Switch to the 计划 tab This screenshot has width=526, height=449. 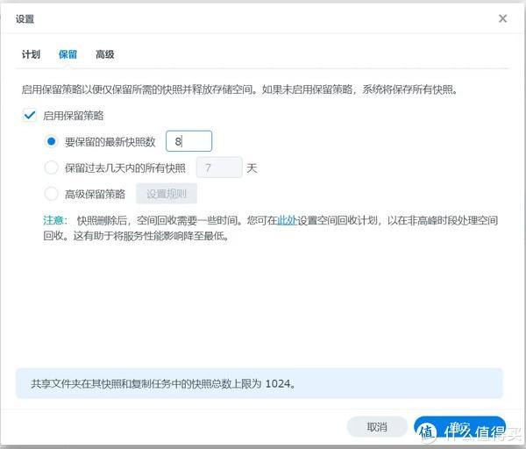pos(31,54)
